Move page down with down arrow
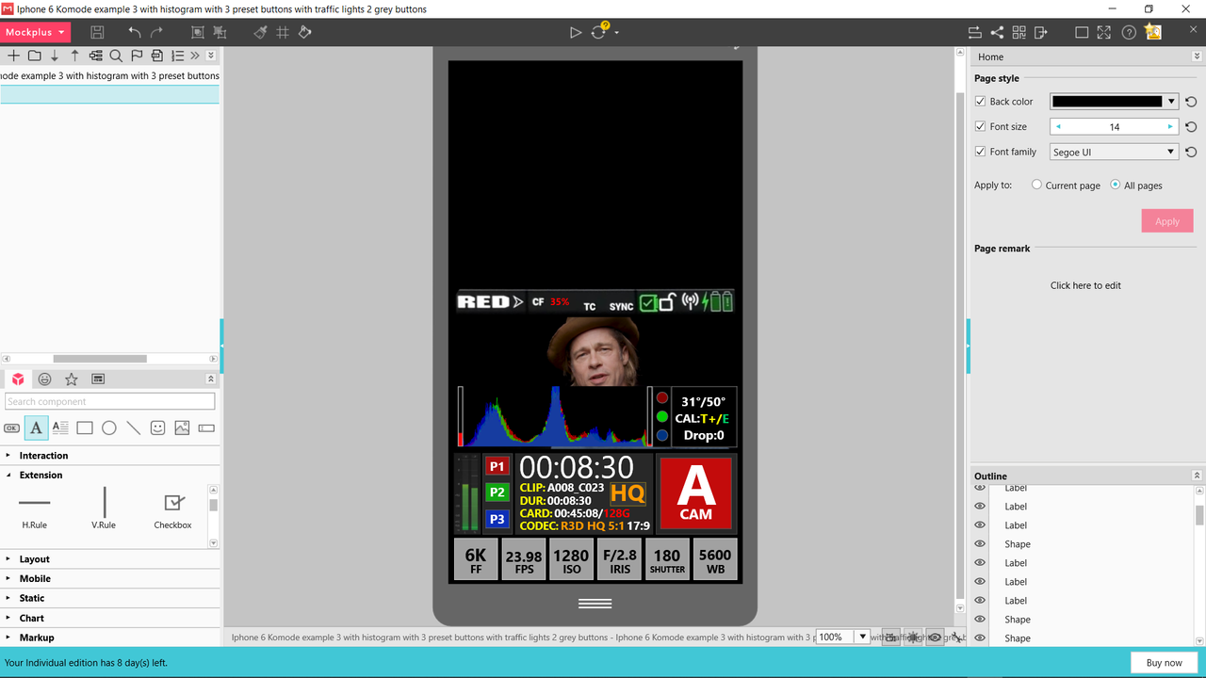 (x=55, y=56)
